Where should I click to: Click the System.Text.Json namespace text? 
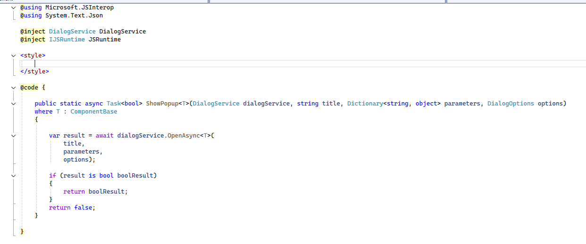(x=74, y=16)
